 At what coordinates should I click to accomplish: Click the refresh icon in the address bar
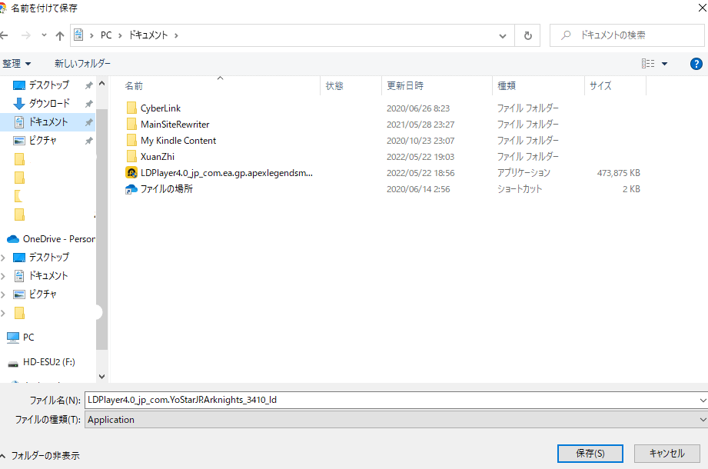530,35
